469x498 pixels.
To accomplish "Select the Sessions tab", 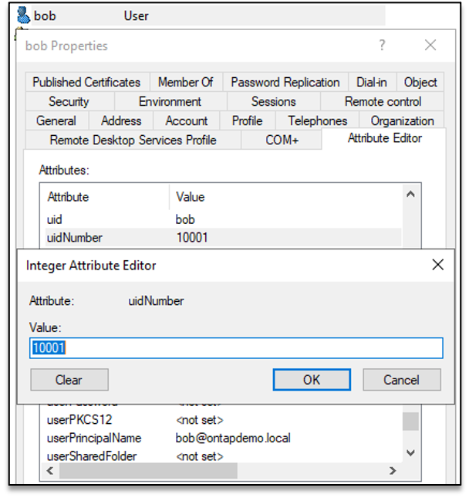I will pos(274,102).
